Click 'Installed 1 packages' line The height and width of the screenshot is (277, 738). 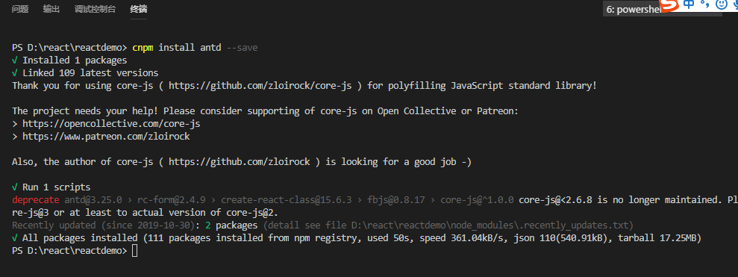[69, 60]
